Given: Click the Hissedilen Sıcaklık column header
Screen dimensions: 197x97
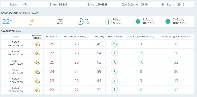Looking at the screenshot, I should coord(77,37).
